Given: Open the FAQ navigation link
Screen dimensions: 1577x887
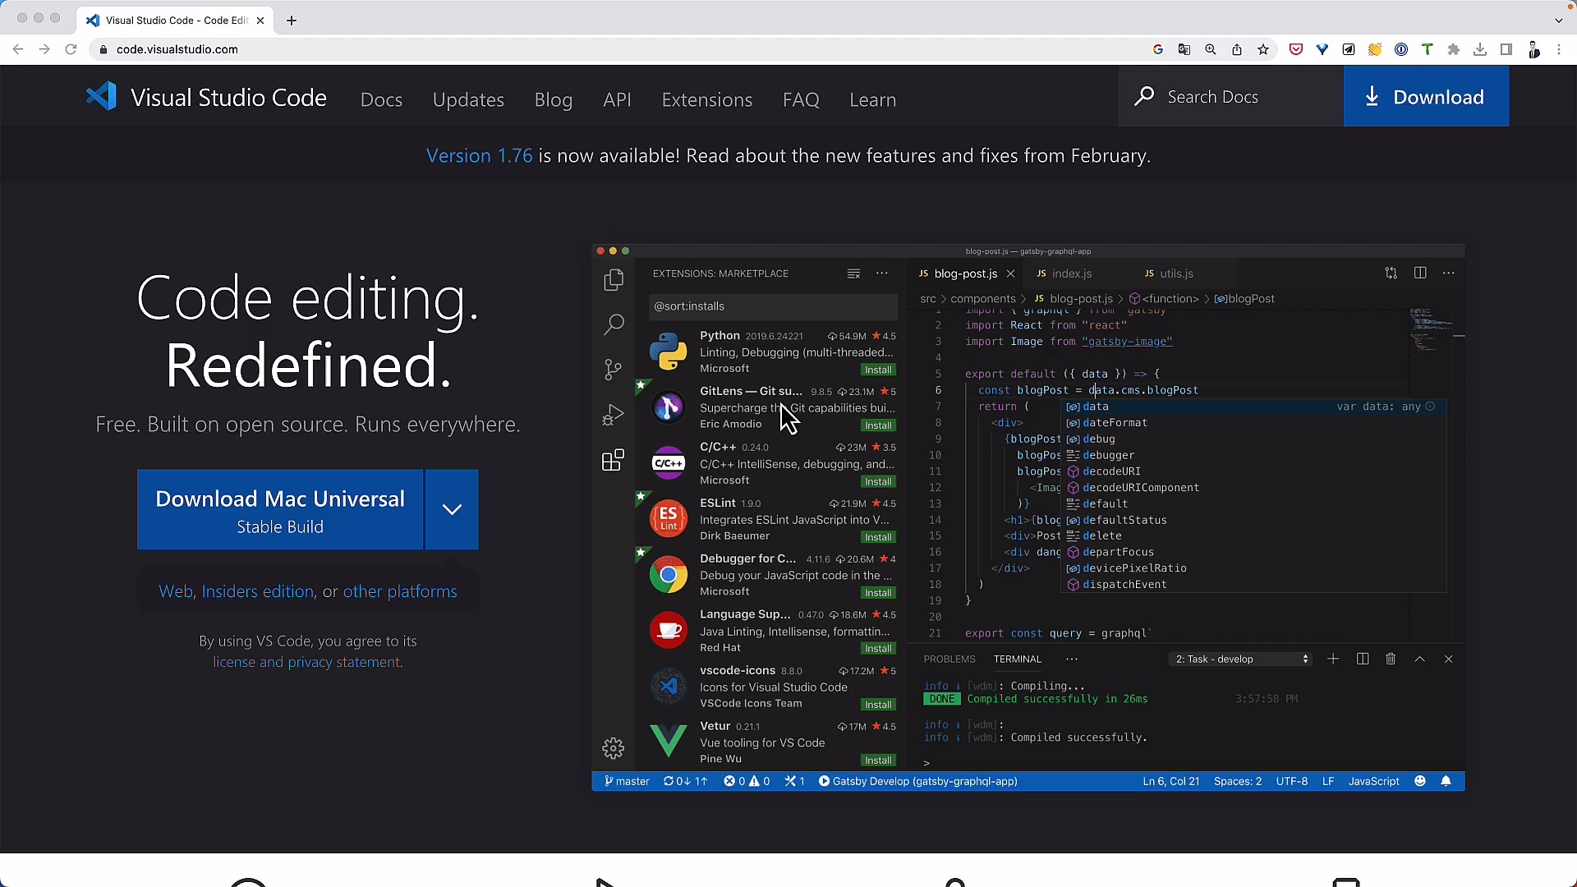Looking at the screenshot, I should pos(801,99).
